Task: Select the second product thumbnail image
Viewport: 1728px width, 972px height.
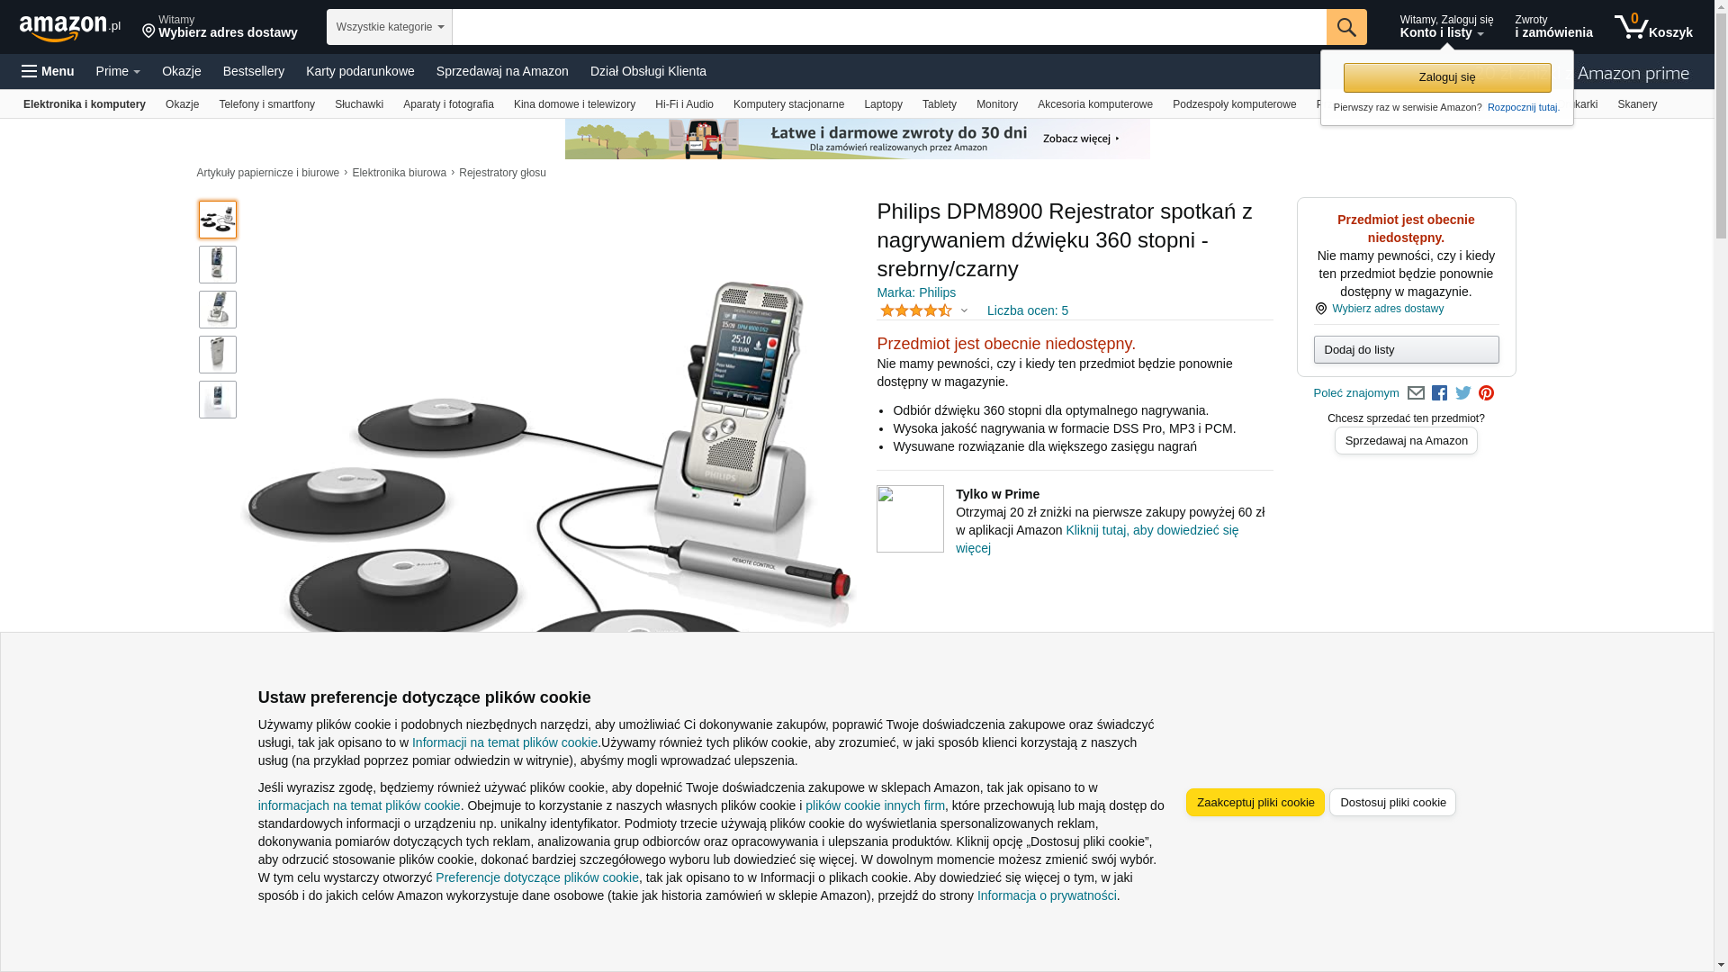Action: (218, 265)
